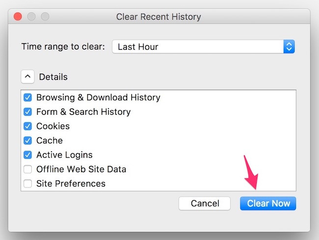Image resolution: width=319 pixels, height=240 pixels.
Task: Uncheck Form & Search History
Action: point(27,112)
